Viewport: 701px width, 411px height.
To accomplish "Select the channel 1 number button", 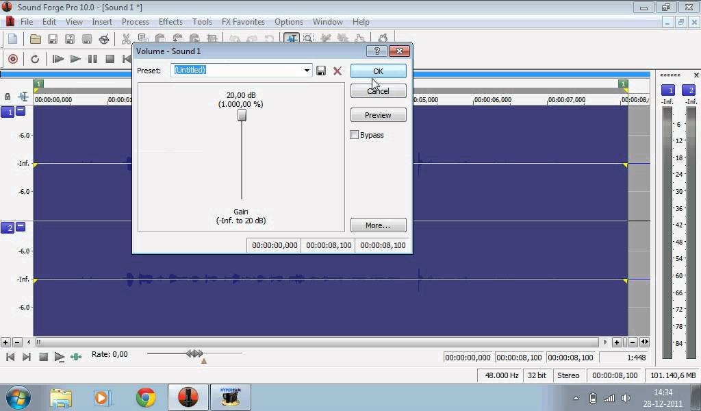I will 8,112.
